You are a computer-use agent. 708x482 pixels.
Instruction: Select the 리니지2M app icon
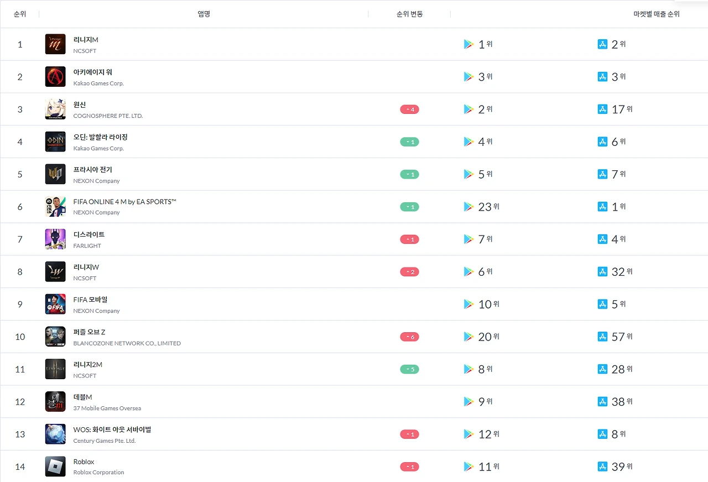[55, 369]
